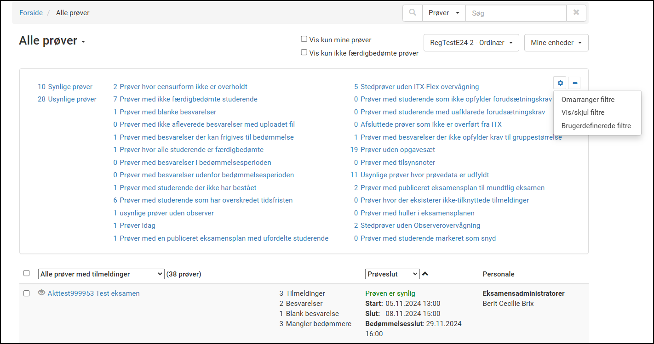Clear search with the X icon
The image size is (654, 344).
576,13
